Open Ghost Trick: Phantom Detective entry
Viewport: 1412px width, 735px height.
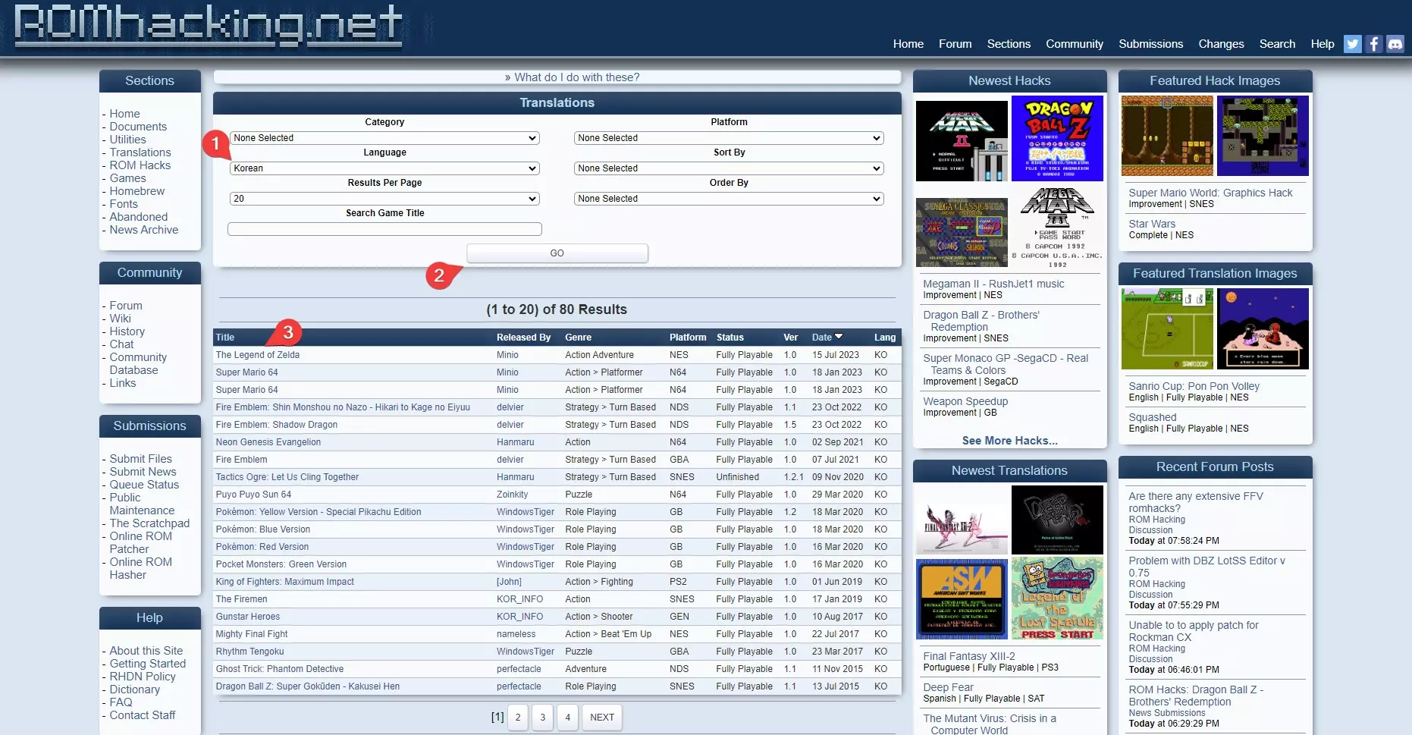(x=280, y=669)
